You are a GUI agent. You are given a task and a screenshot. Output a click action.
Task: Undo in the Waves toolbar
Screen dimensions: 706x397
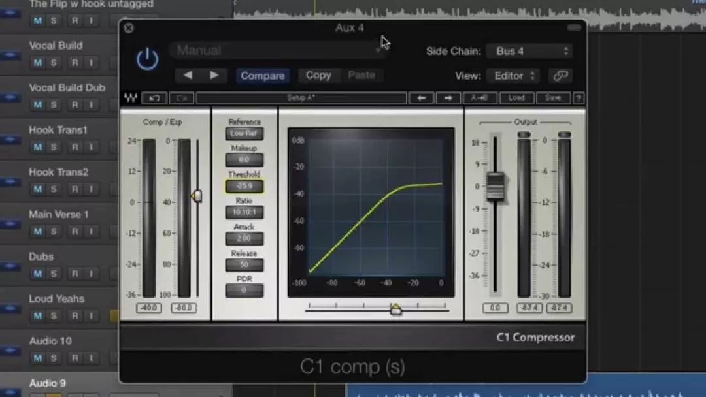[154, 98]
